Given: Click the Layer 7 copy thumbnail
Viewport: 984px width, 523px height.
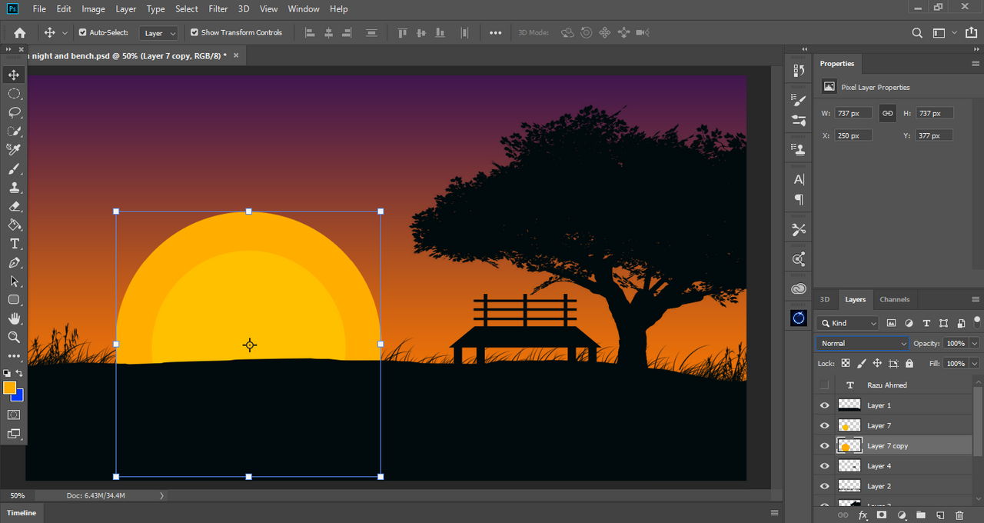Looking at the screenshot, I should [x=849, y=446].
